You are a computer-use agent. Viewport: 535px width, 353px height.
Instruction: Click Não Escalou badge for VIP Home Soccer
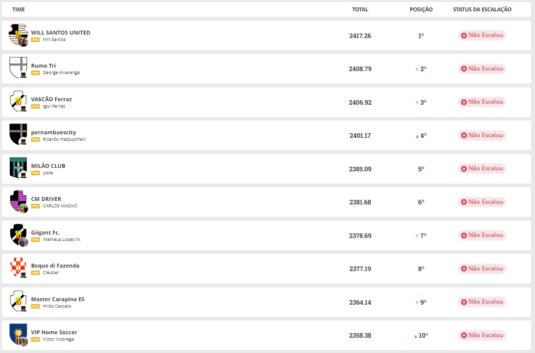coord(482,335)
